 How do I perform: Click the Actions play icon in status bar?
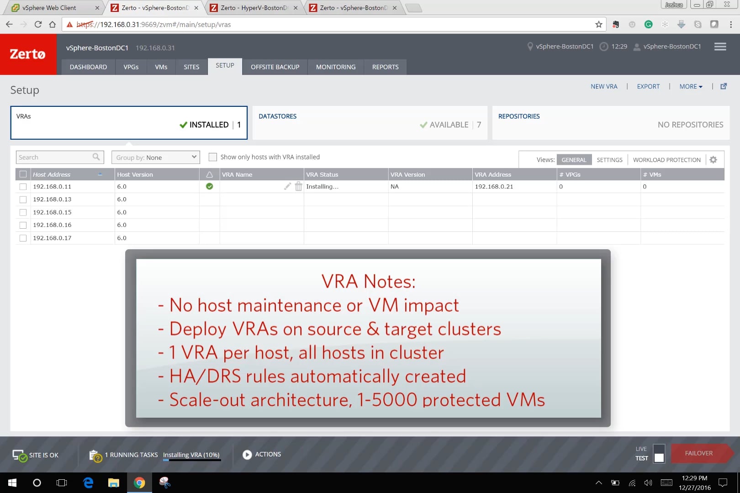[x=247, y=454]
